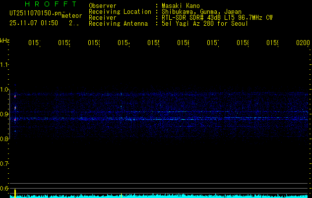The height and width of the screenshot is (198, 312).
Task: Click the 'Observer' field label
Action: (x=103, y=6)
